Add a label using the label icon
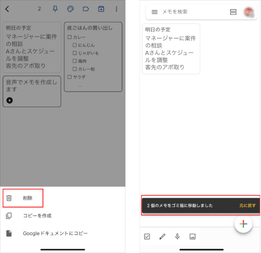 click(x=86, y=9)
